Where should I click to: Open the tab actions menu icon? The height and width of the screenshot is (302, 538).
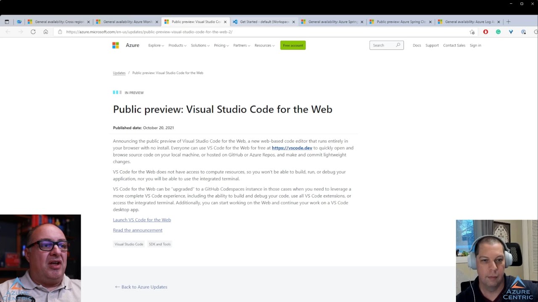7,22
